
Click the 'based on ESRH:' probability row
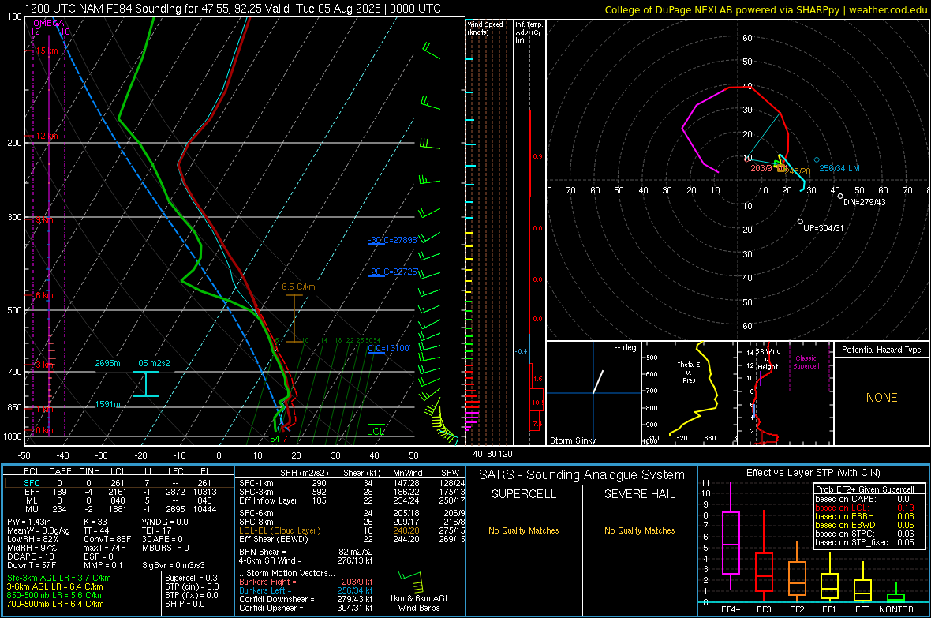865,516
